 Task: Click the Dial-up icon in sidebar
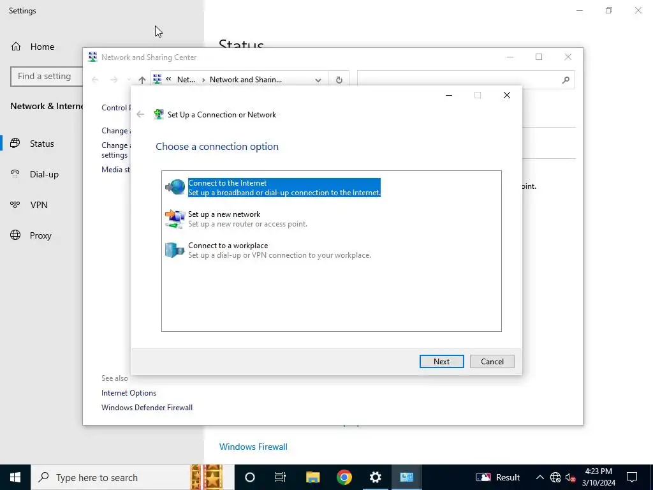click(x=15, y=174)
